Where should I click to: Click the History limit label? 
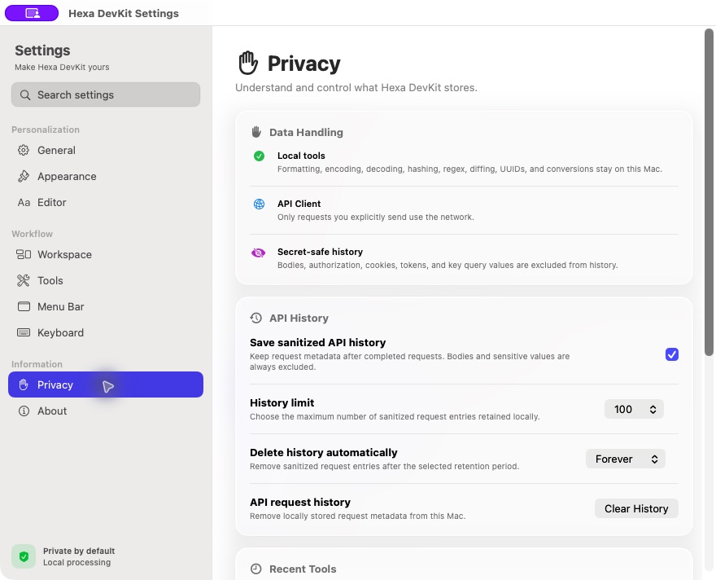(282, 402)
